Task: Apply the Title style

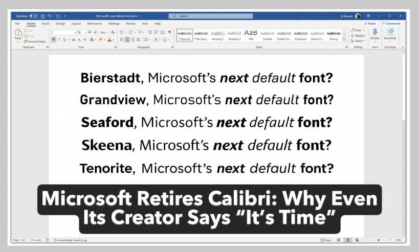Action: [x=251, y=35]
